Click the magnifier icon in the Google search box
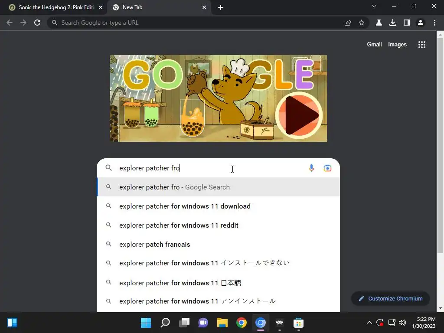This screenshot has width=444, height=333. tap(108, 168)
